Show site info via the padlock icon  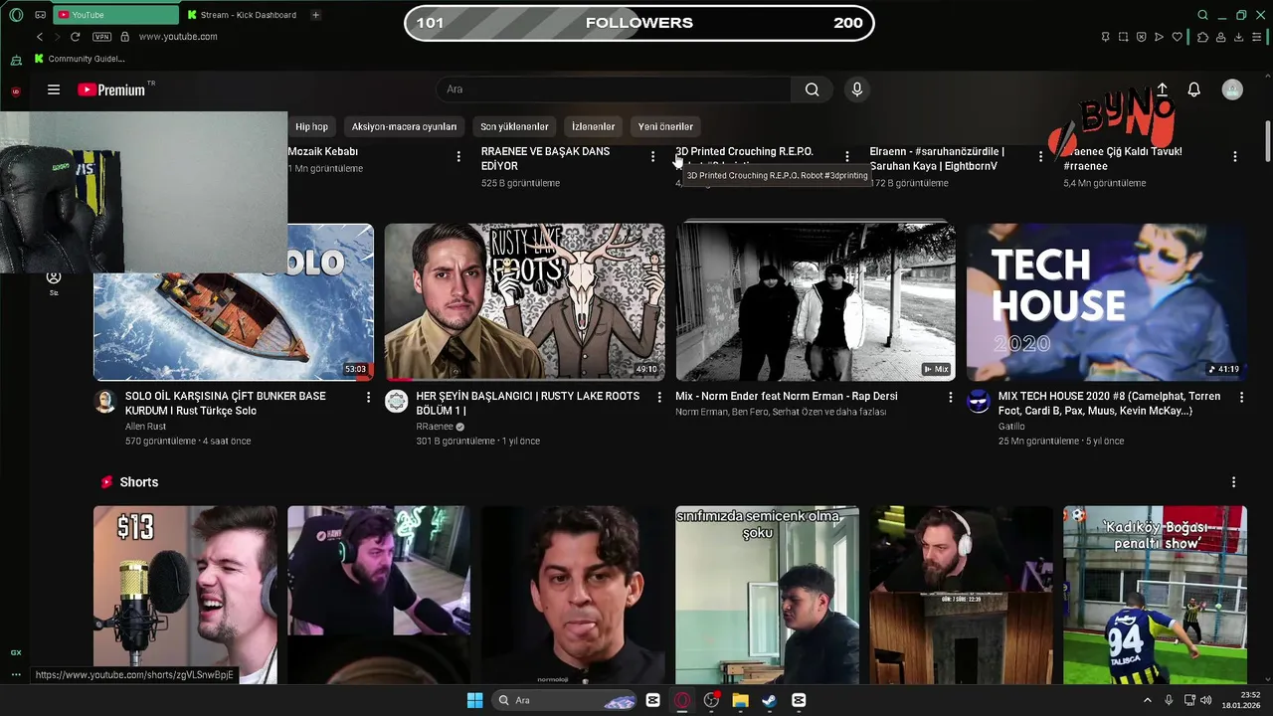pos(124,37)
